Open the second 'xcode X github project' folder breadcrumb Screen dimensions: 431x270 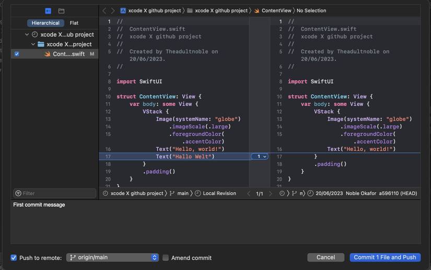[x=222, y=11]
